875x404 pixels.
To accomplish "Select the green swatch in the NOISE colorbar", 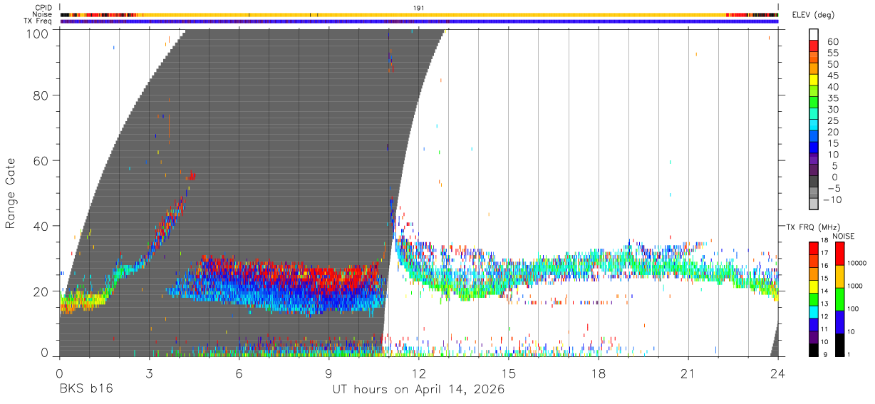I will 840,299.
